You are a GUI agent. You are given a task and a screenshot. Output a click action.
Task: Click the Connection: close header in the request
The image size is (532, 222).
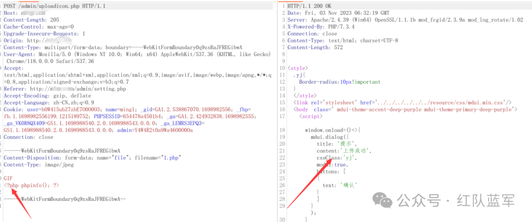click(29, 137)
